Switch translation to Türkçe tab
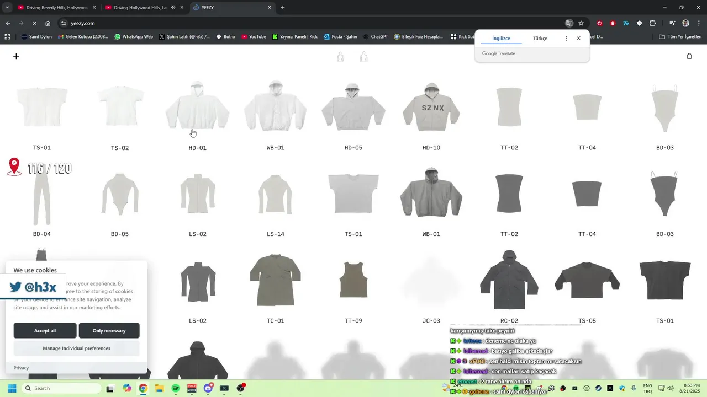This screenshot has width=707, height=397. point(540,39)
